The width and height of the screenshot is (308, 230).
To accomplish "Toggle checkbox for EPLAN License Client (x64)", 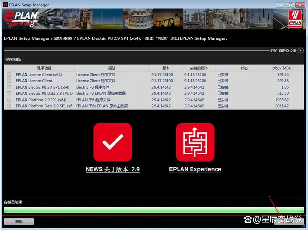I will point(9,75).
